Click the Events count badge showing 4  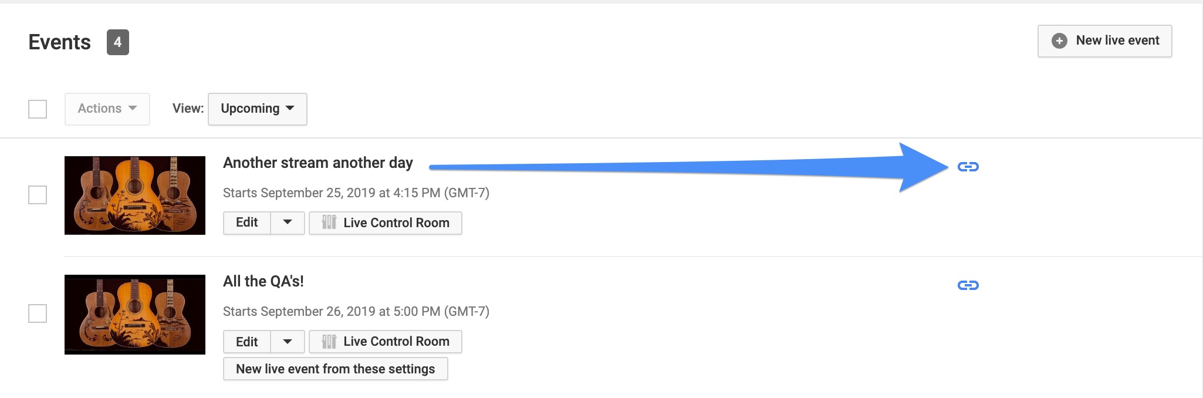[117, 42]
